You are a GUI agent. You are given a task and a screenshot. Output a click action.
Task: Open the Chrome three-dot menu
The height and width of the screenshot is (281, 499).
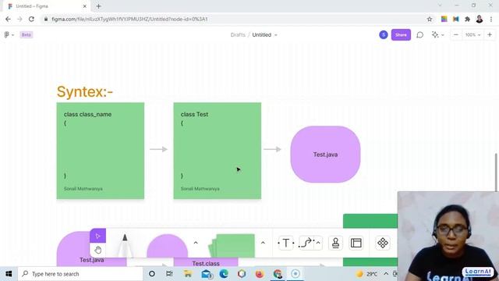[x=491, y=19]
